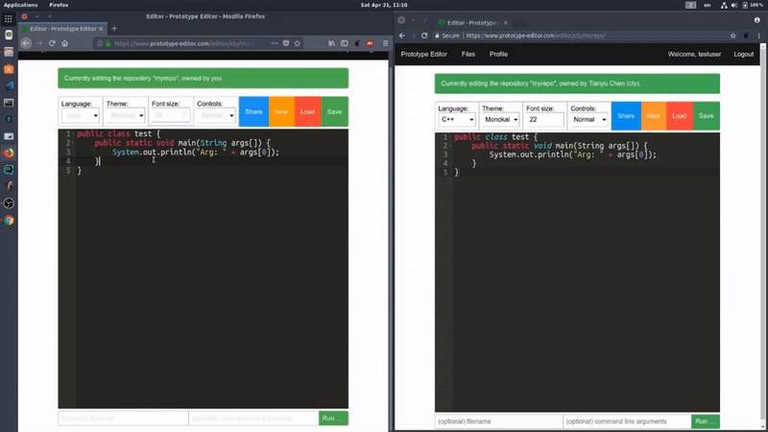
Task: Open the Chrome three-dot menu
Action: (758, 36)
